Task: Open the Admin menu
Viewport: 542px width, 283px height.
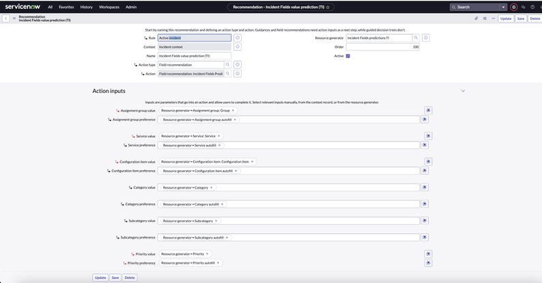Action: point(131,7)
